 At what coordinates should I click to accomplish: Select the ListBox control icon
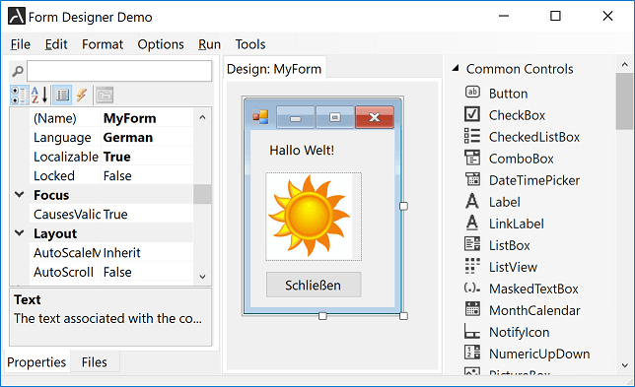click(472, 244)
